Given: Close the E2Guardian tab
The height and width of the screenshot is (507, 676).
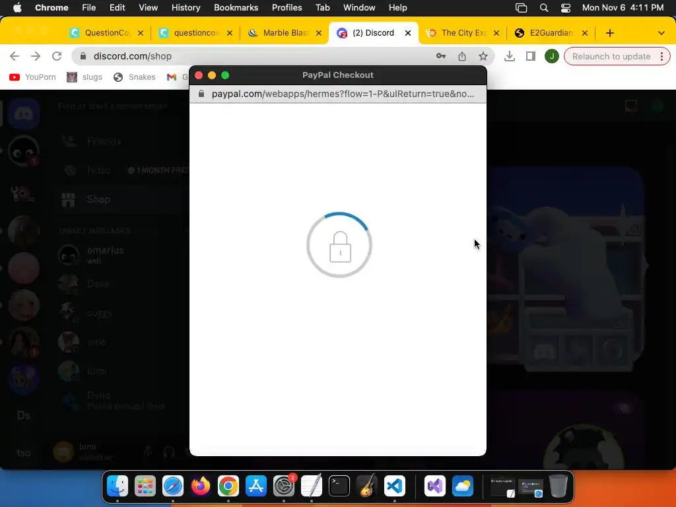Looking at the screenshot, I should click(585, 33).
